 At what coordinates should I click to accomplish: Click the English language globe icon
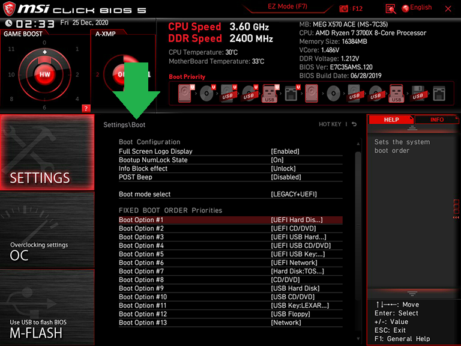click(x=405, y=8)
